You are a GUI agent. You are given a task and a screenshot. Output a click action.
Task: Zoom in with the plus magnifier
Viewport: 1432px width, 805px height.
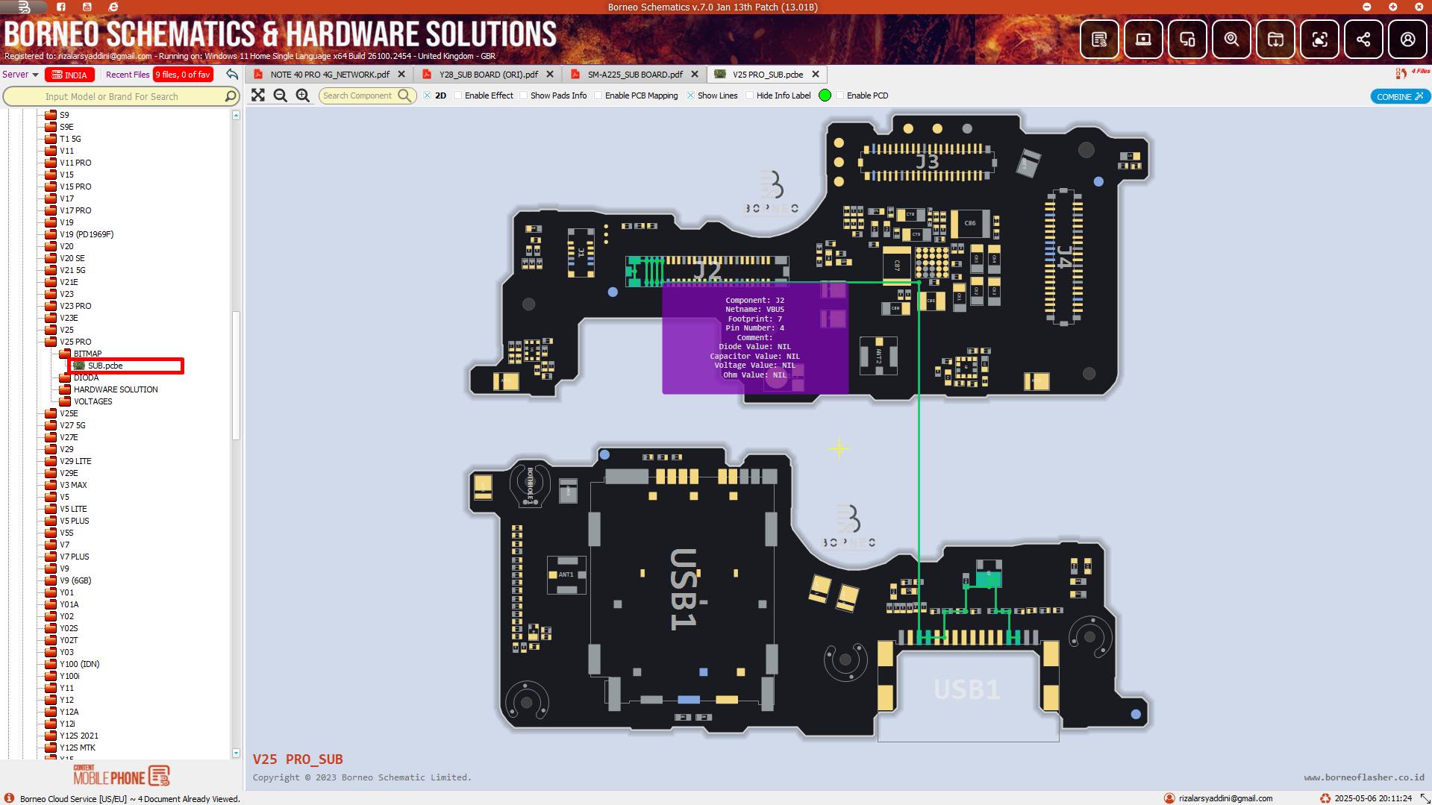[303, 95]
